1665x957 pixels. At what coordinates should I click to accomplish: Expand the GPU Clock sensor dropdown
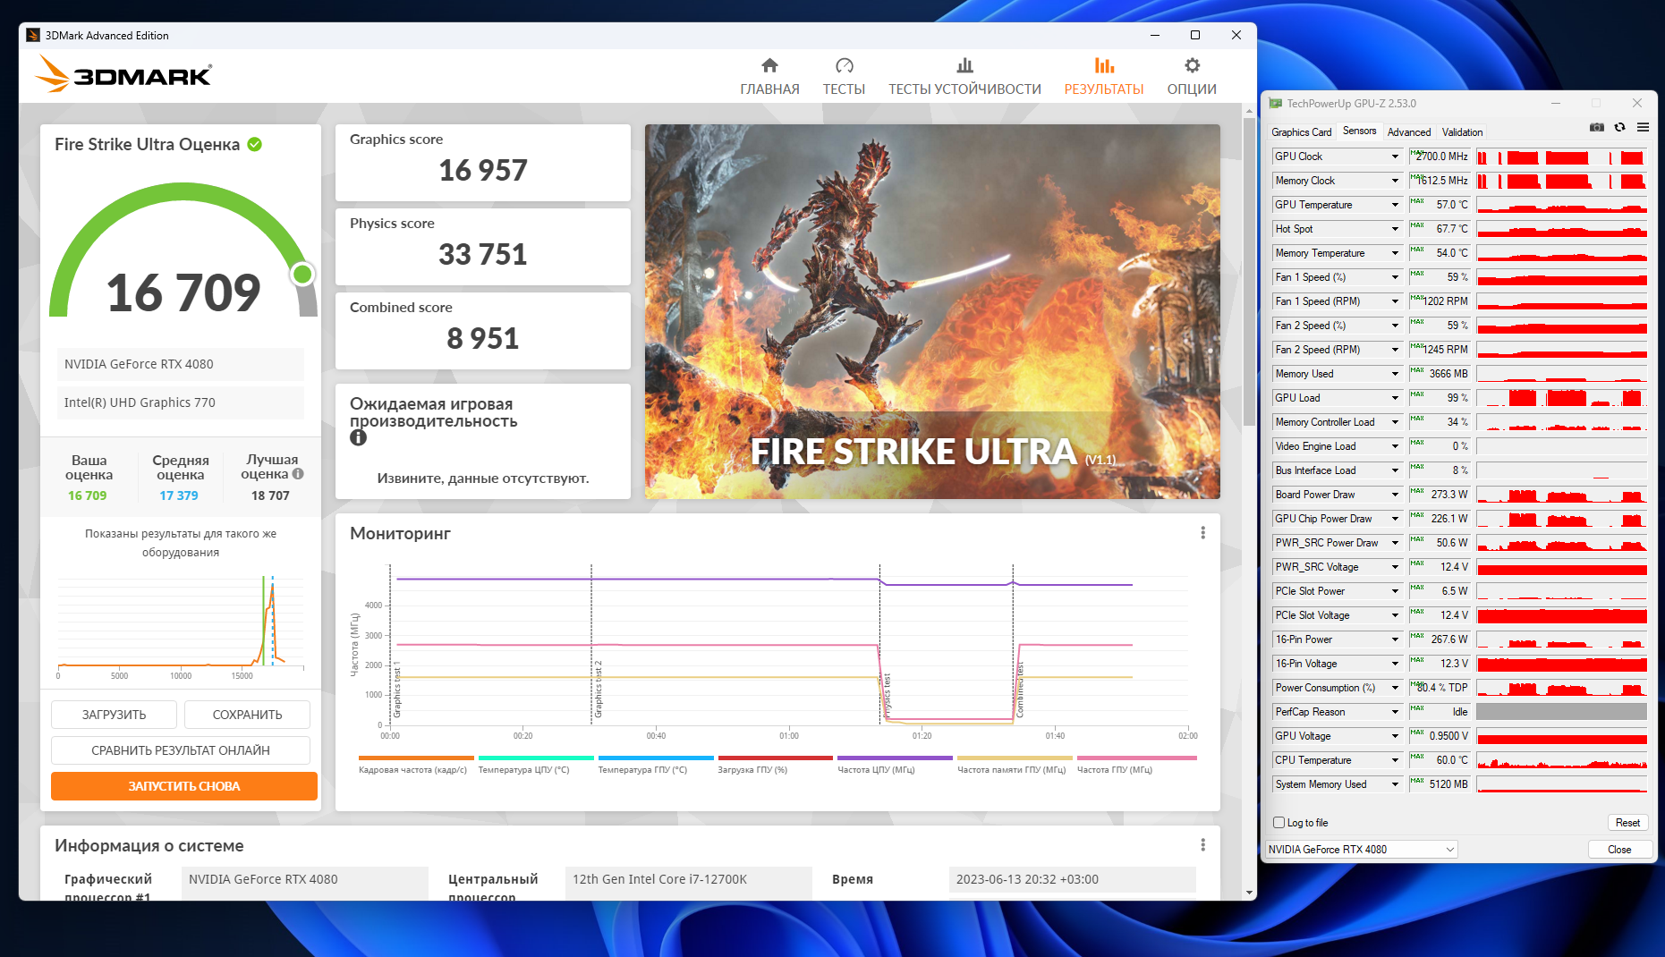click(x=1395, y=157)
